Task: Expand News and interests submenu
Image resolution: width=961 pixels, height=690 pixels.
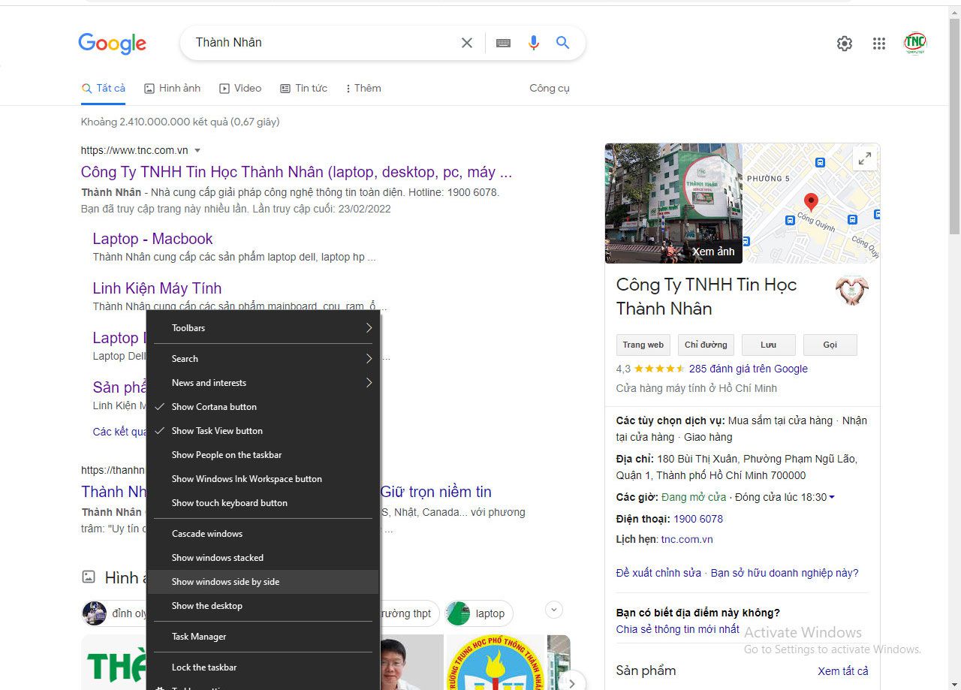Action: tap(264, 383)
